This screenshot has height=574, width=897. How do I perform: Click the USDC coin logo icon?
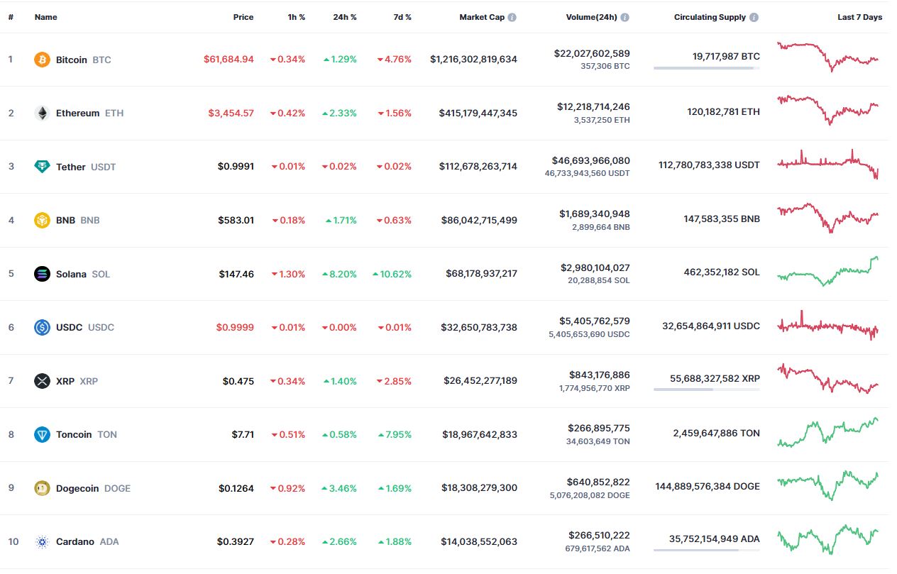pyautogui.click(x=43, y=327)
